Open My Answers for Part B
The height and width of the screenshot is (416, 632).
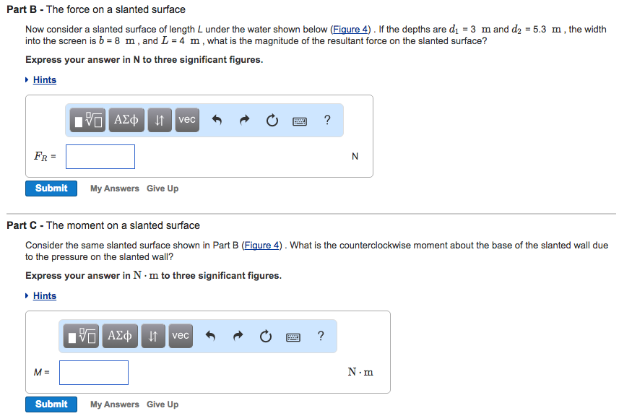pyautogui.click(x=114, y=188)
